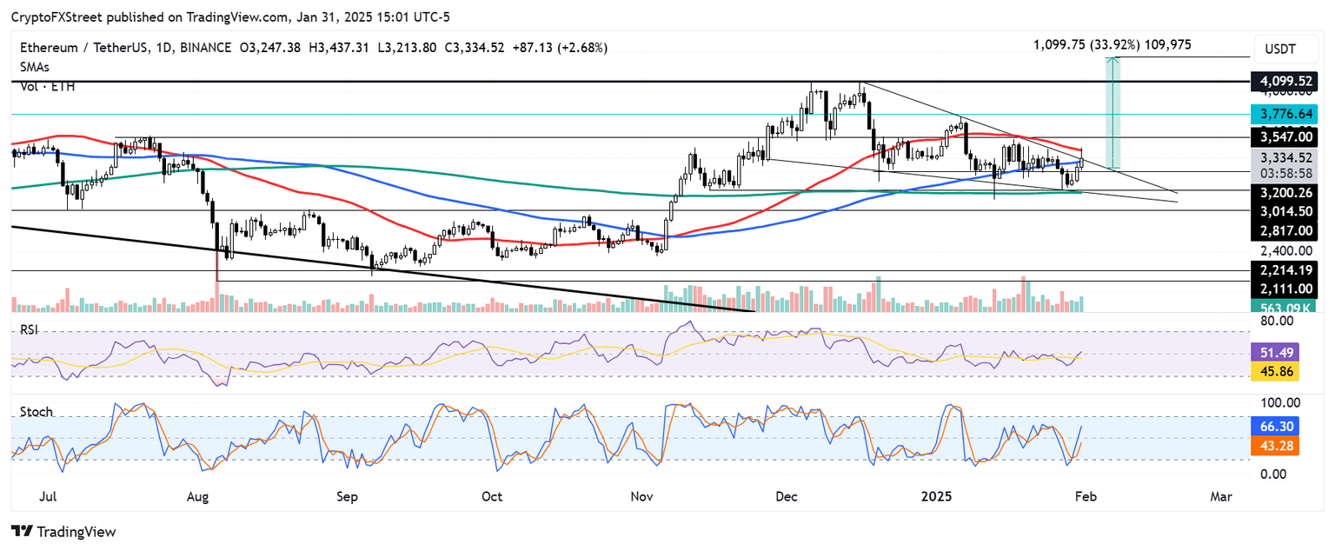Click the Stoch scale value 100.00

coord(1282,403)
